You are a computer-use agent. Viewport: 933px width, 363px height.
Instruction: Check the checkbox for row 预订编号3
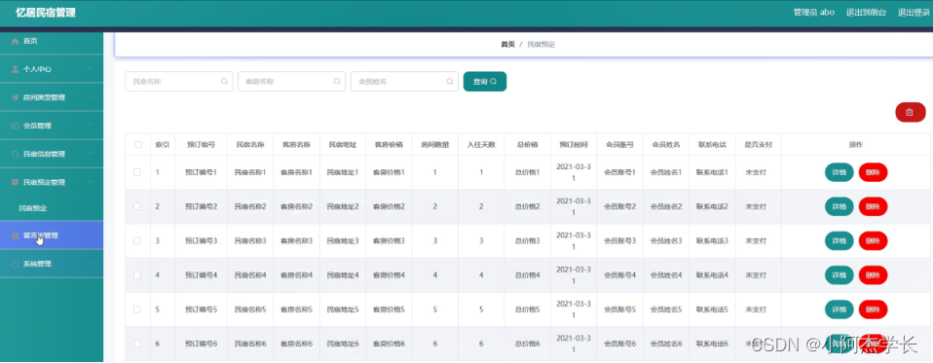(x=137, y=240)
